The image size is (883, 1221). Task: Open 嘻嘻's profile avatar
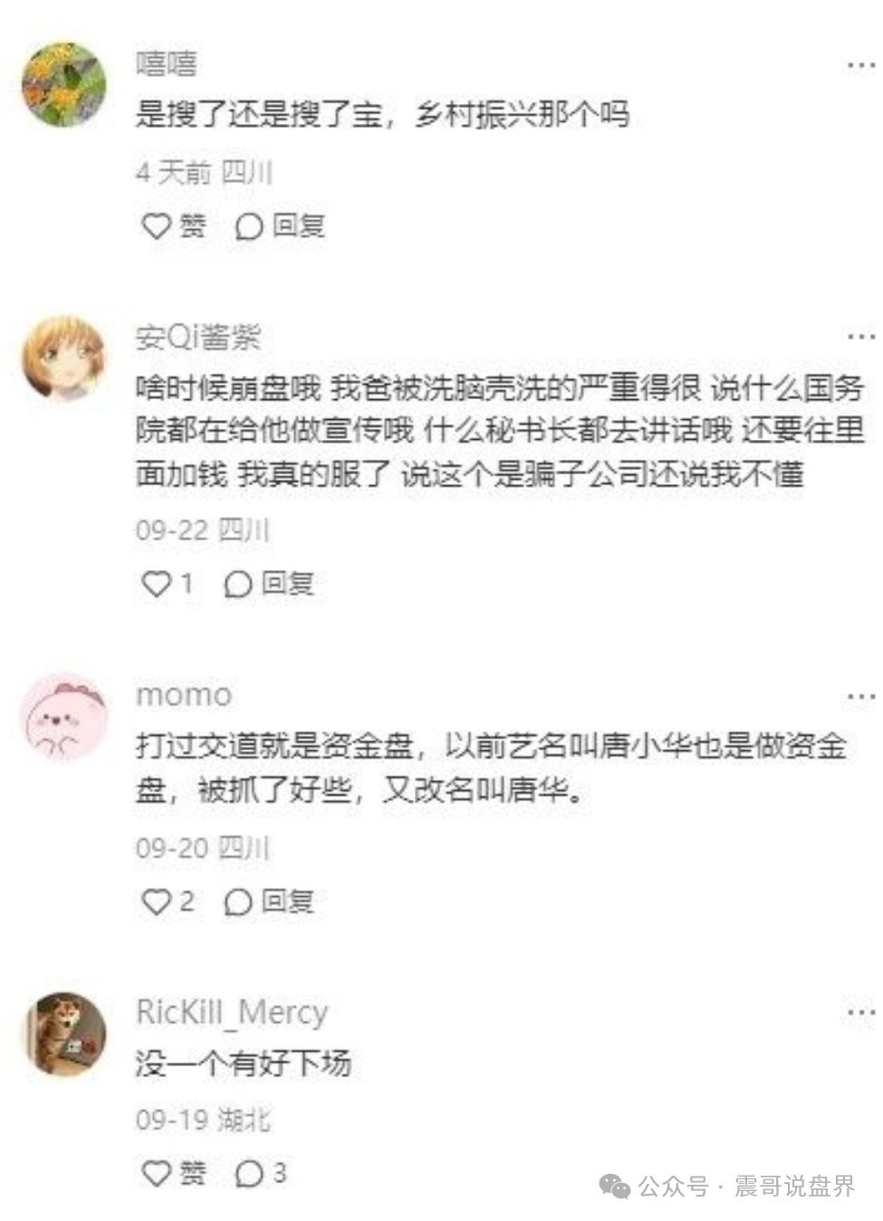pos(64,85)
